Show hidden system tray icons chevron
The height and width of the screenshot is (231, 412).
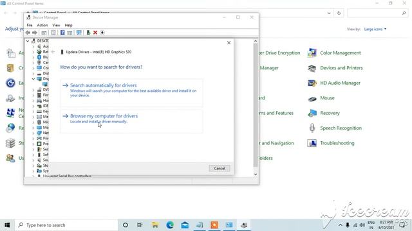click(341, 225)
